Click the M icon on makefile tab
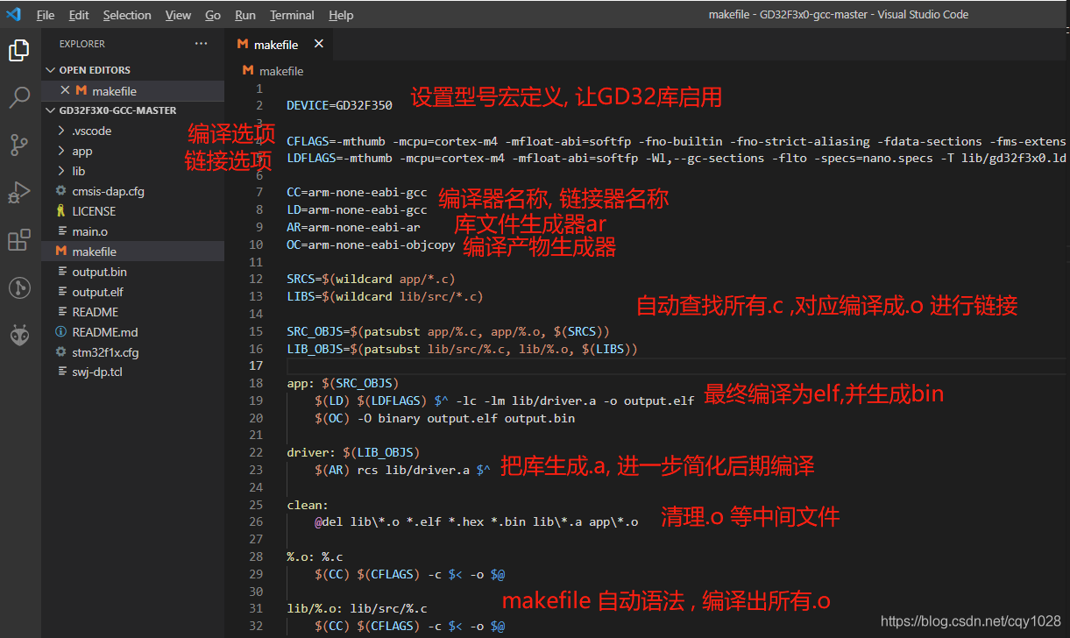This screenshot has height=638, width=1070. 243,45
